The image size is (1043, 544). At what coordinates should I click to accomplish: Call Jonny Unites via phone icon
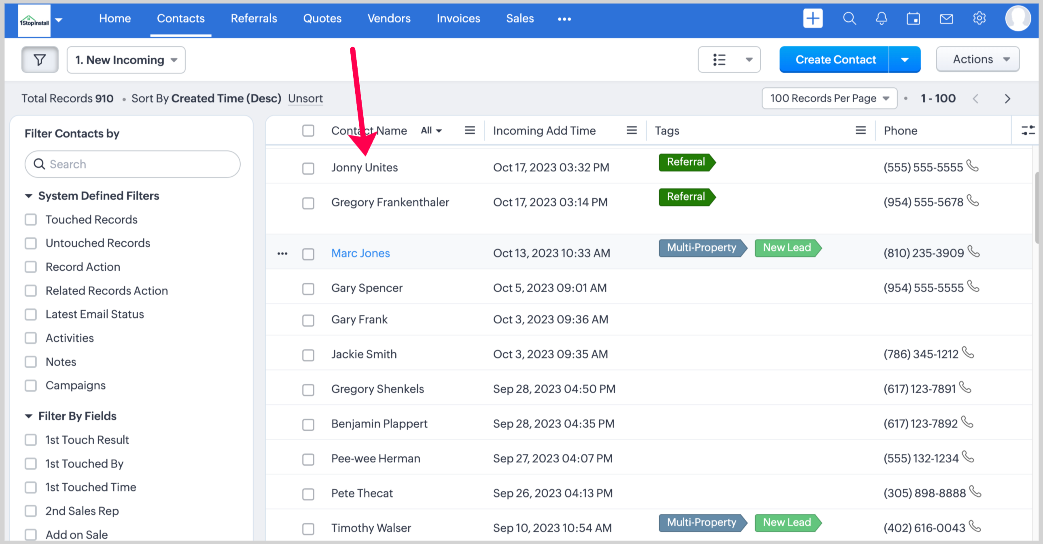pos(972,166)
